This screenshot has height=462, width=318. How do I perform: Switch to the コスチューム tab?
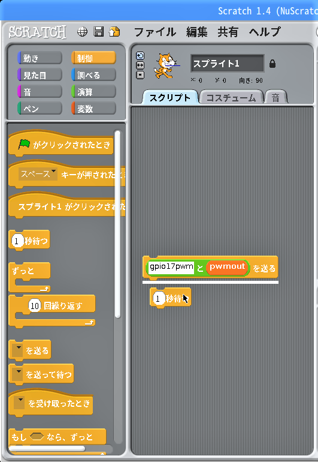tap(231, 98)
